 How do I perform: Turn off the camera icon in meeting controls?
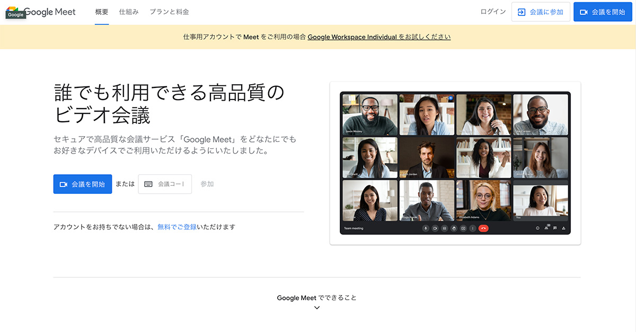tap(435, 228)
